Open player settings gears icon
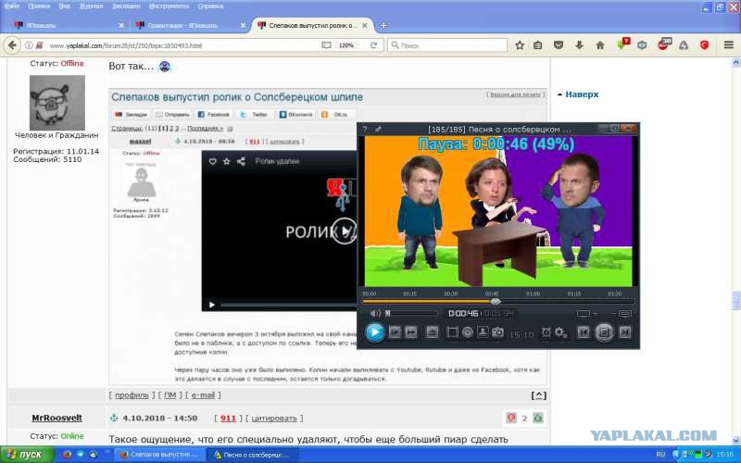Image resolution: width=741 pixels, height=463 pixels. pyautogui.click(x=560, y=332)
